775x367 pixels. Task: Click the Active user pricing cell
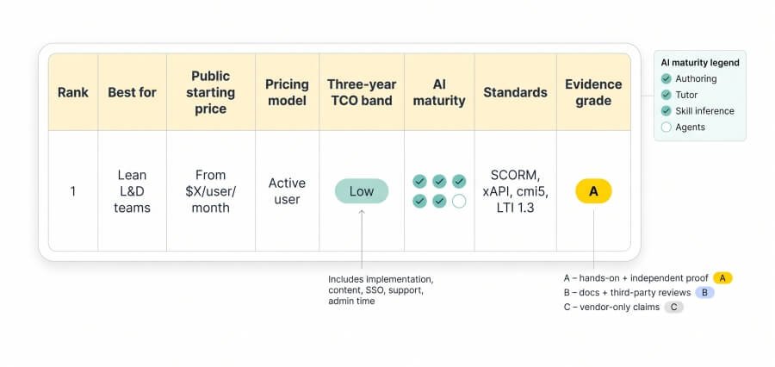[x=287, y=191]
